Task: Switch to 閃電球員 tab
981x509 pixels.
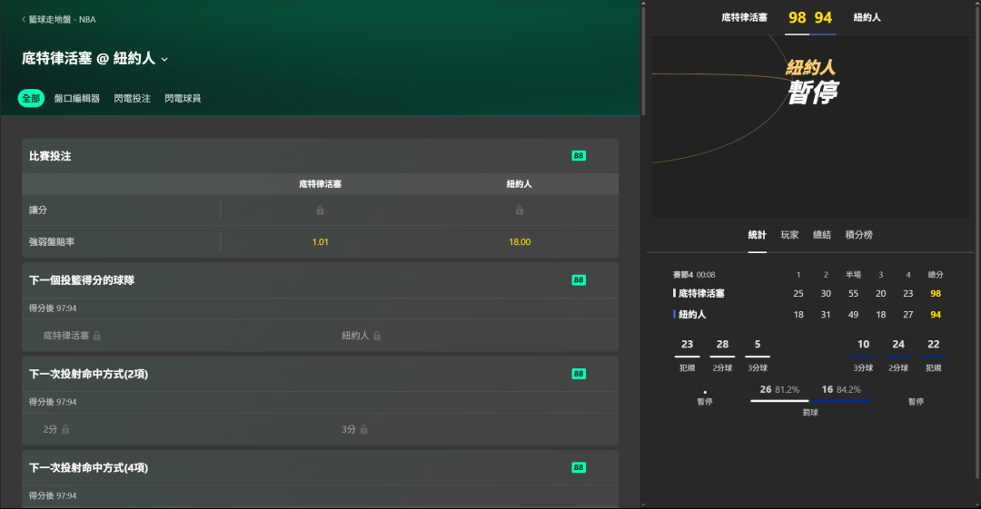Action: (183, 98)
